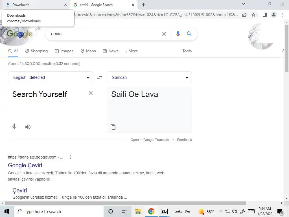Clear the ceviri search query

point(164,34)
